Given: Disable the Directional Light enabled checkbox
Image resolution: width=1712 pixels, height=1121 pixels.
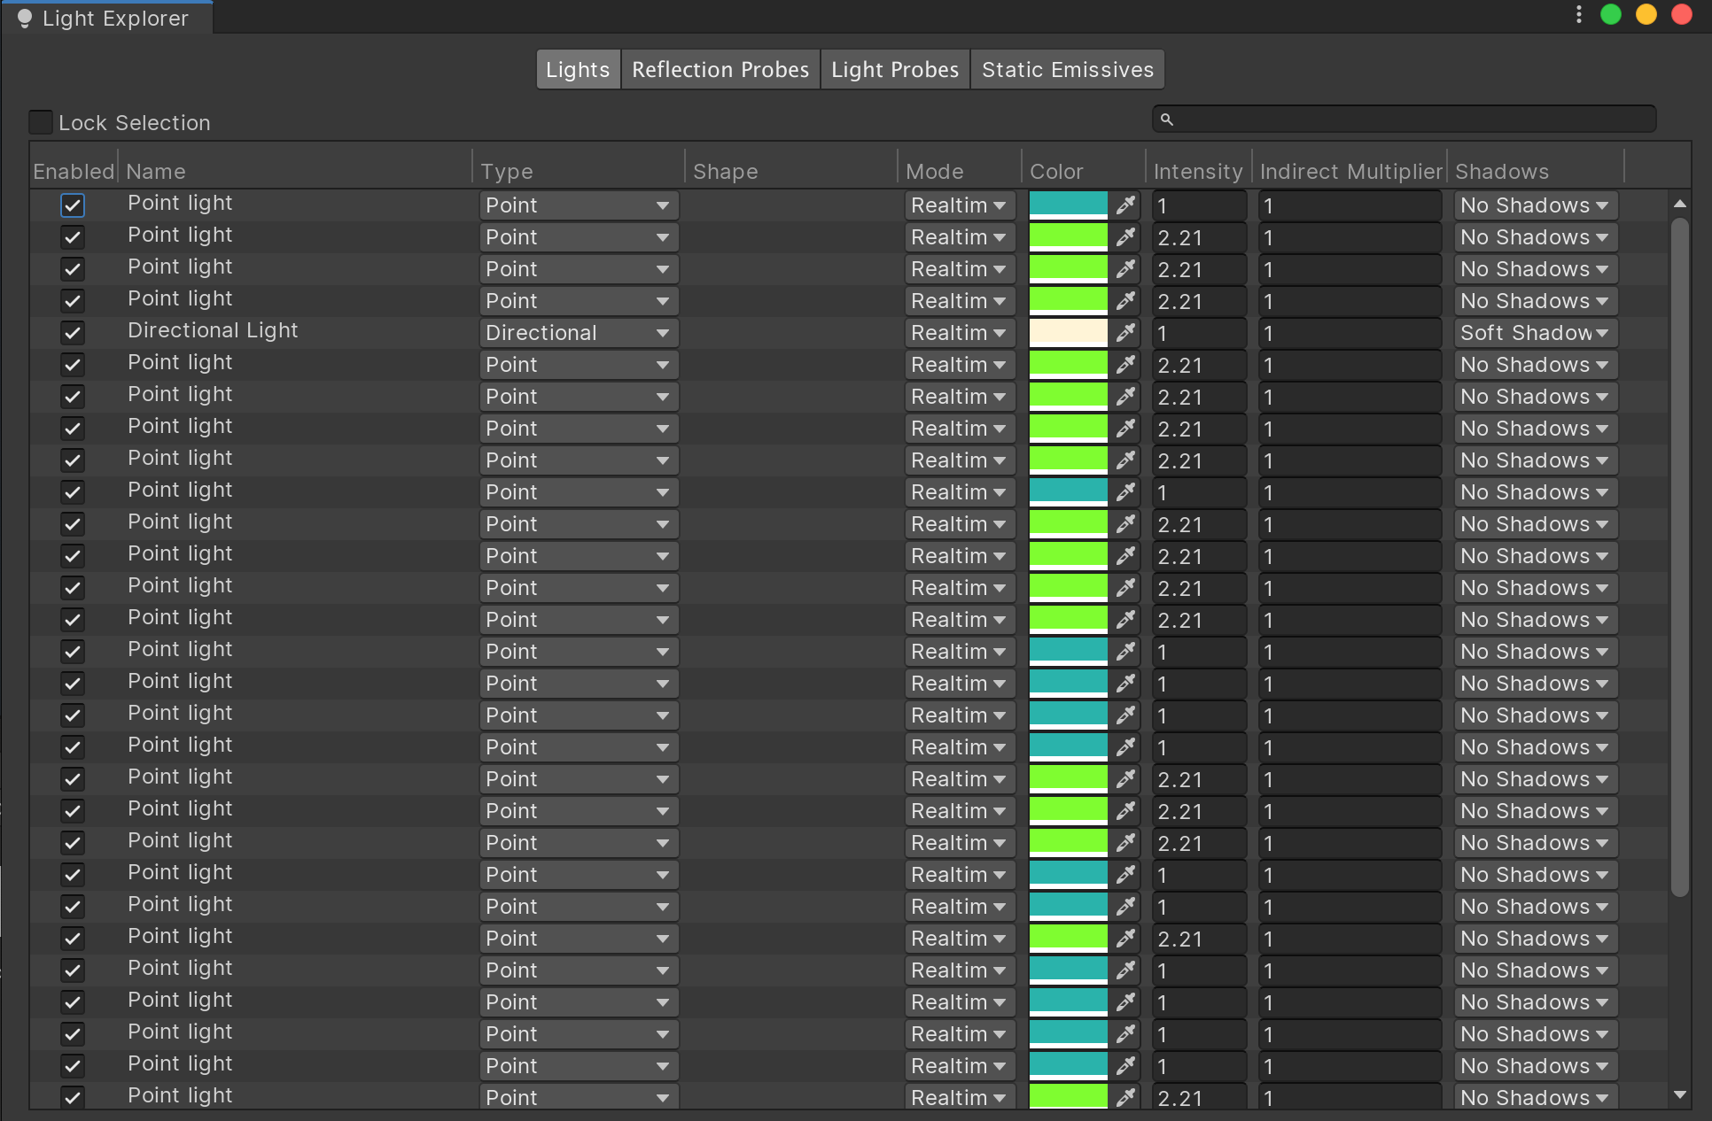Looking at the screenshot, I should pos(73,333).
